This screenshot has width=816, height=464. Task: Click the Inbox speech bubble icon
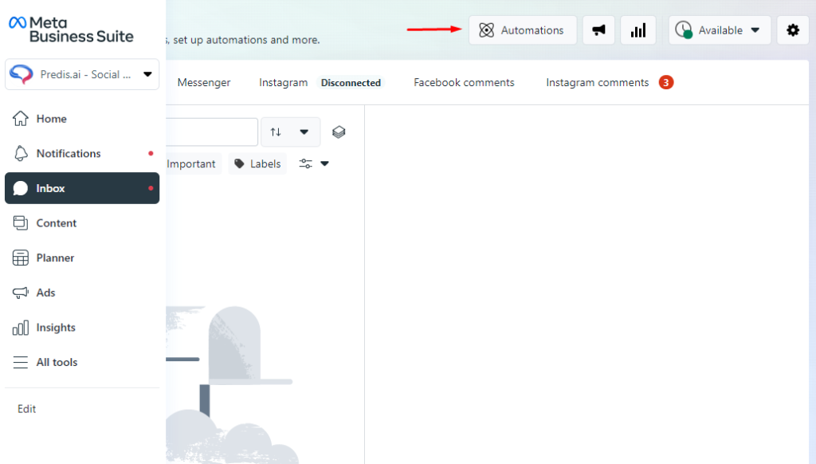(x=20, y=188)
